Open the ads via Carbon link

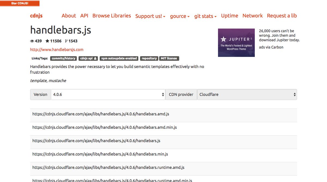(x=271, y=47)
